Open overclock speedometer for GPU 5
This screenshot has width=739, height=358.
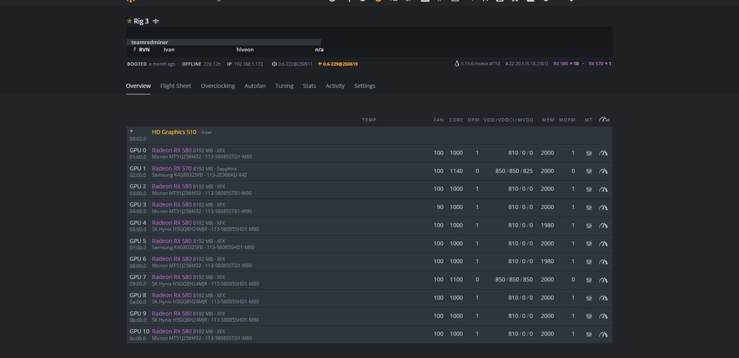(603, 244)
